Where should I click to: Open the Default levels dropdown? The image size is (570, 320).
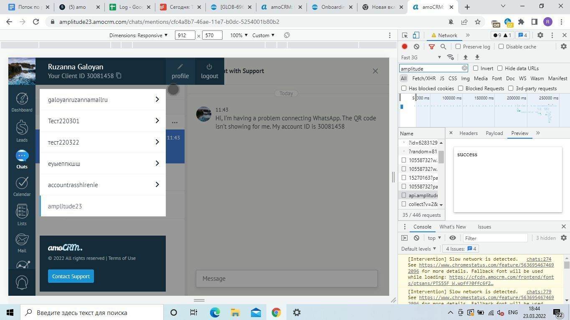point(418,249)
